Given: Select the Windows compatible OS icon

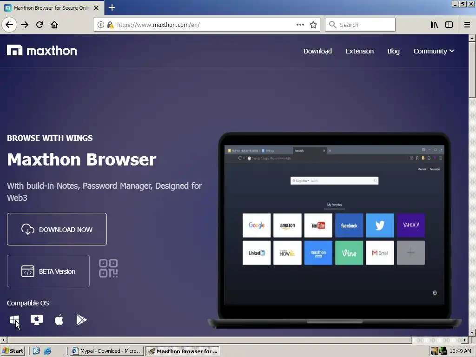Looking at the screenshot, I should pos(14,320).
